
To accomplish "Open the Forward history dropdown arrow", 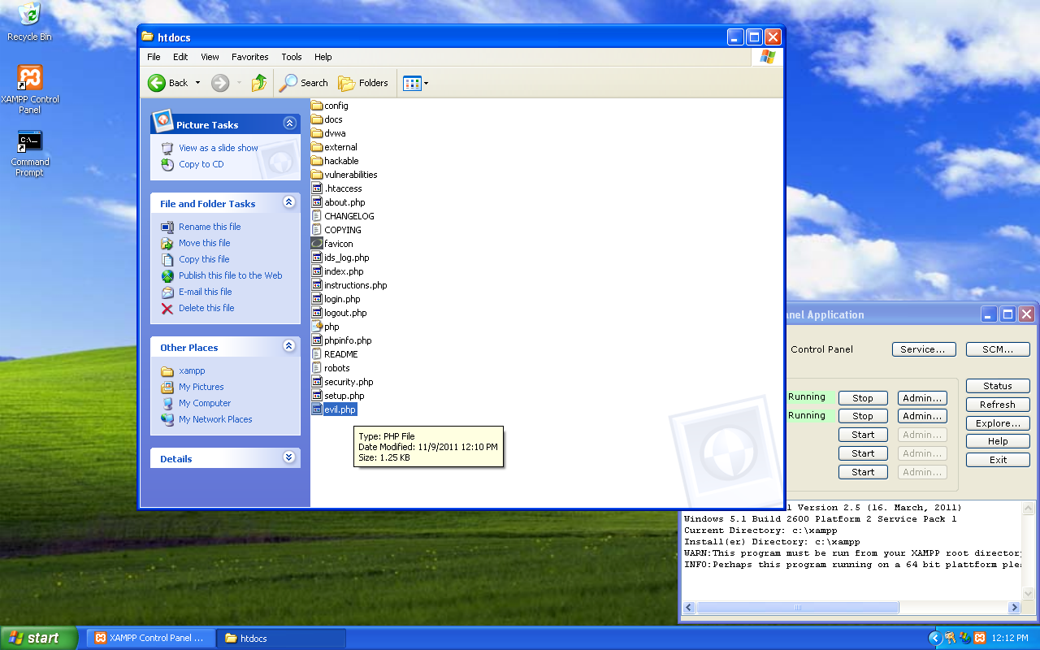I will [x=239, y=83].
